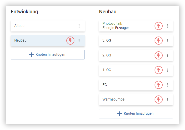The width and height of the screenshot is (185, 130).
Task: Select the 1. OG node
Action: point(126,70)
